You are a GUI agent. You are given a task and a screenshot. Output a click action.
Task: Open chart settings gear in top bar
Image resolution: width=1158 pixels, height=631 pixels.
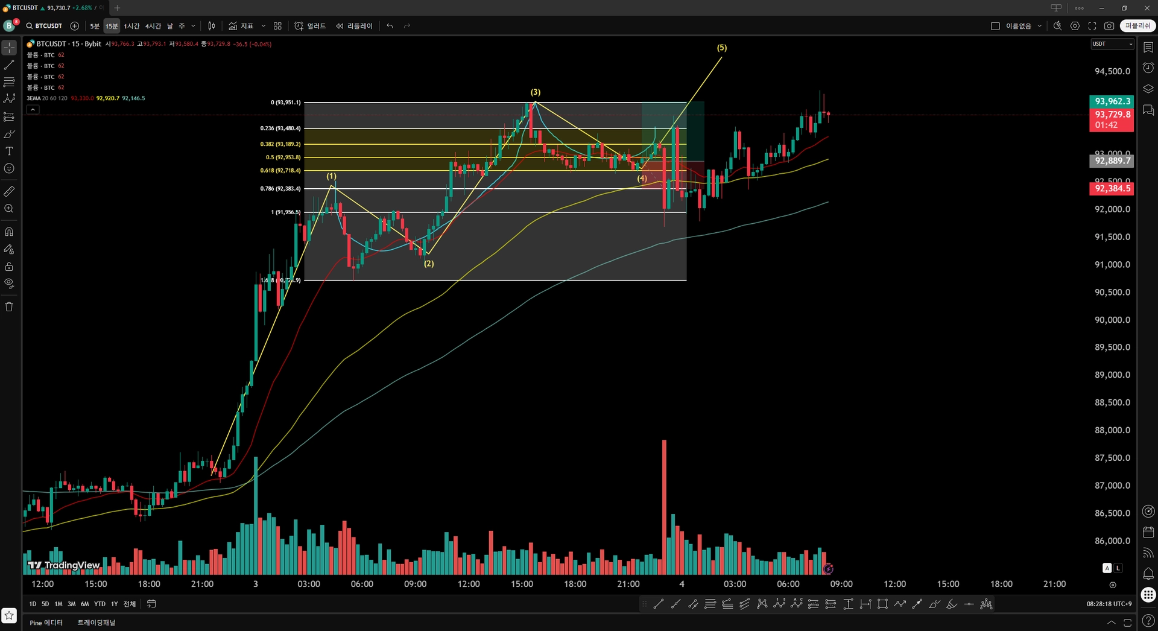[x=1075, y=26]
